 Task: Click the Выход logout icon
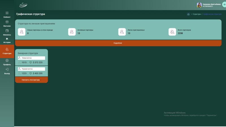tap(7, 69)
